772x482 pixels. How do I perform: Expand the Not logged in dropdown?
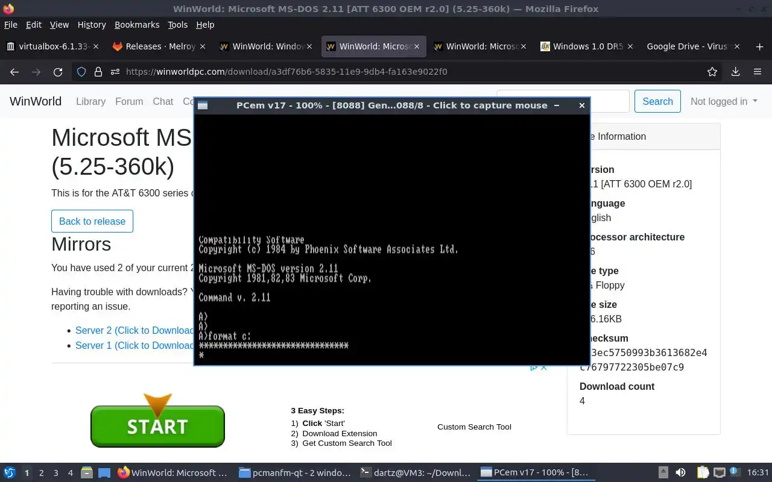coord(724,101)
